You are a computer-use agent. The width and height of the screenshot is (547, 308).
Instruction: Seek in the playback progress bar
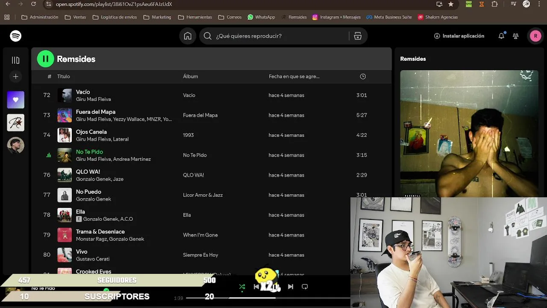268,298
